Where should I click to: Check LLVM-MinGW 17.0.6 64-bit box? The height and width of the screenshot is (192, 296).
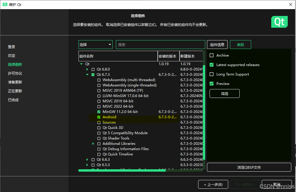coord(99,96)
